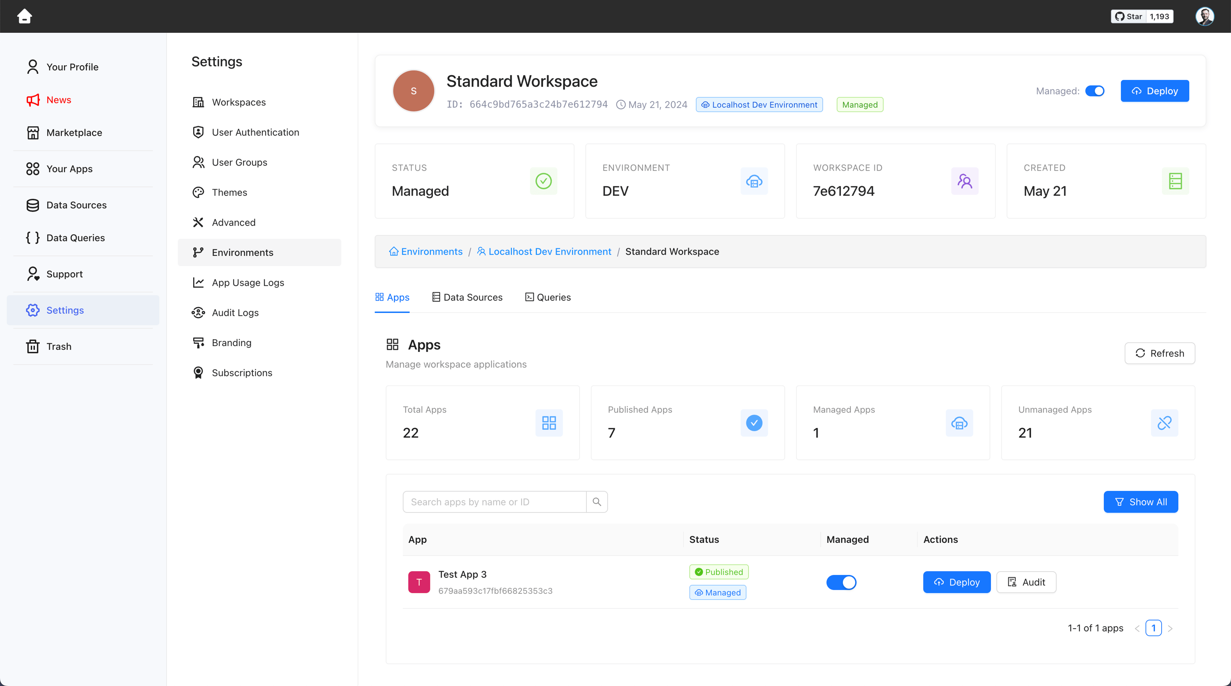Click the App Usage Logs chart icon
1231x686 pixels.
(198, 283)
